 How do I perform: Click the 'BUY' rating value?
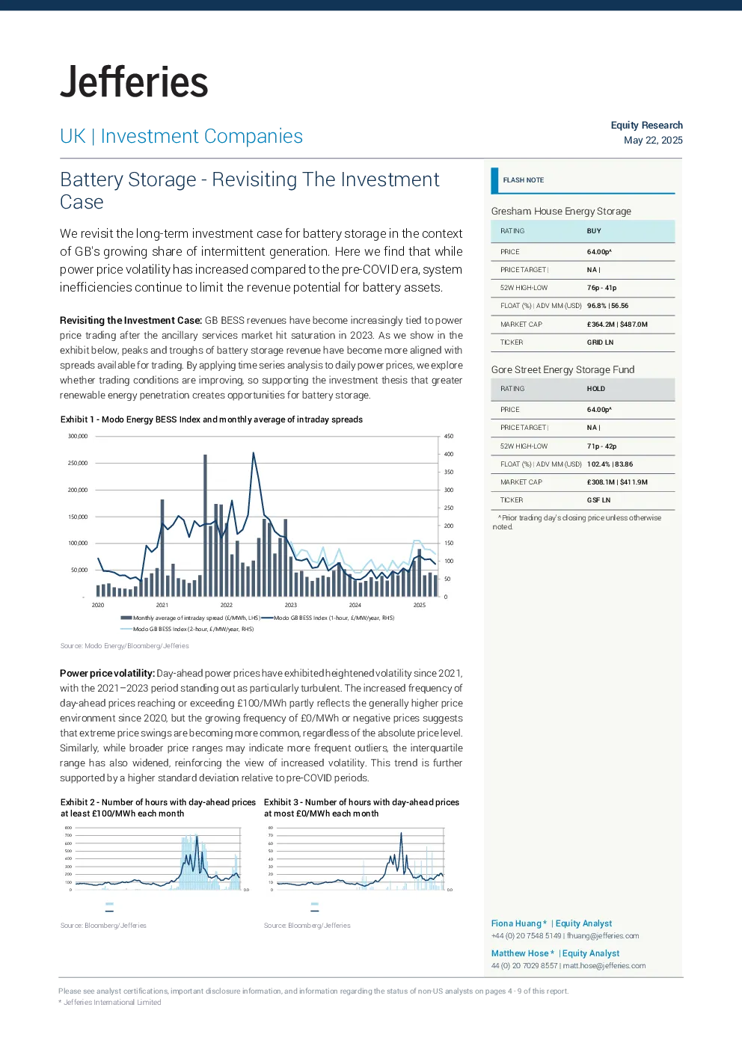[594, 231]
